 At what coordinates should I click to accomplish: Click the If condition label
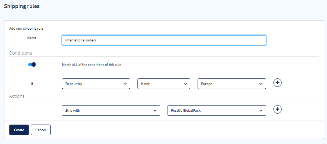point(32,84)
